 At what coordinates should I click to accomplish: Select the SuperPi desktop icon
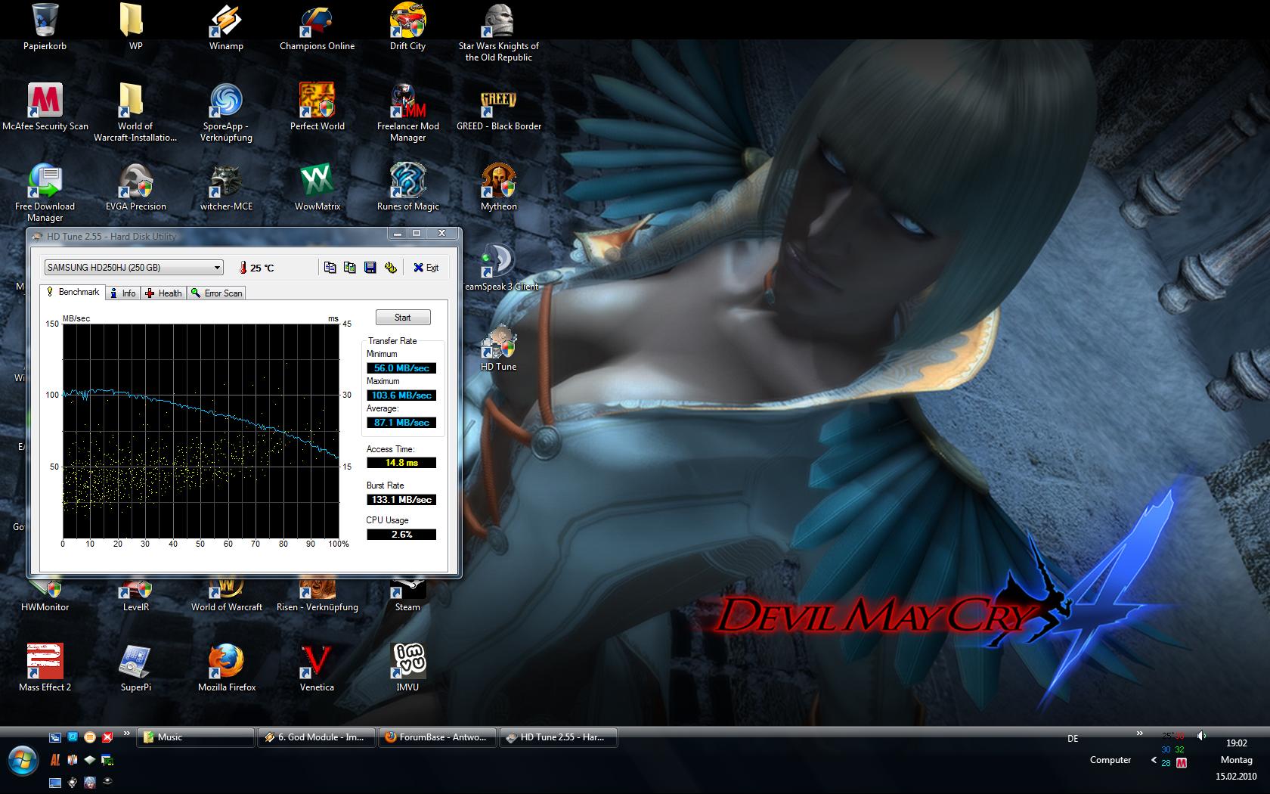pos(136,668)
